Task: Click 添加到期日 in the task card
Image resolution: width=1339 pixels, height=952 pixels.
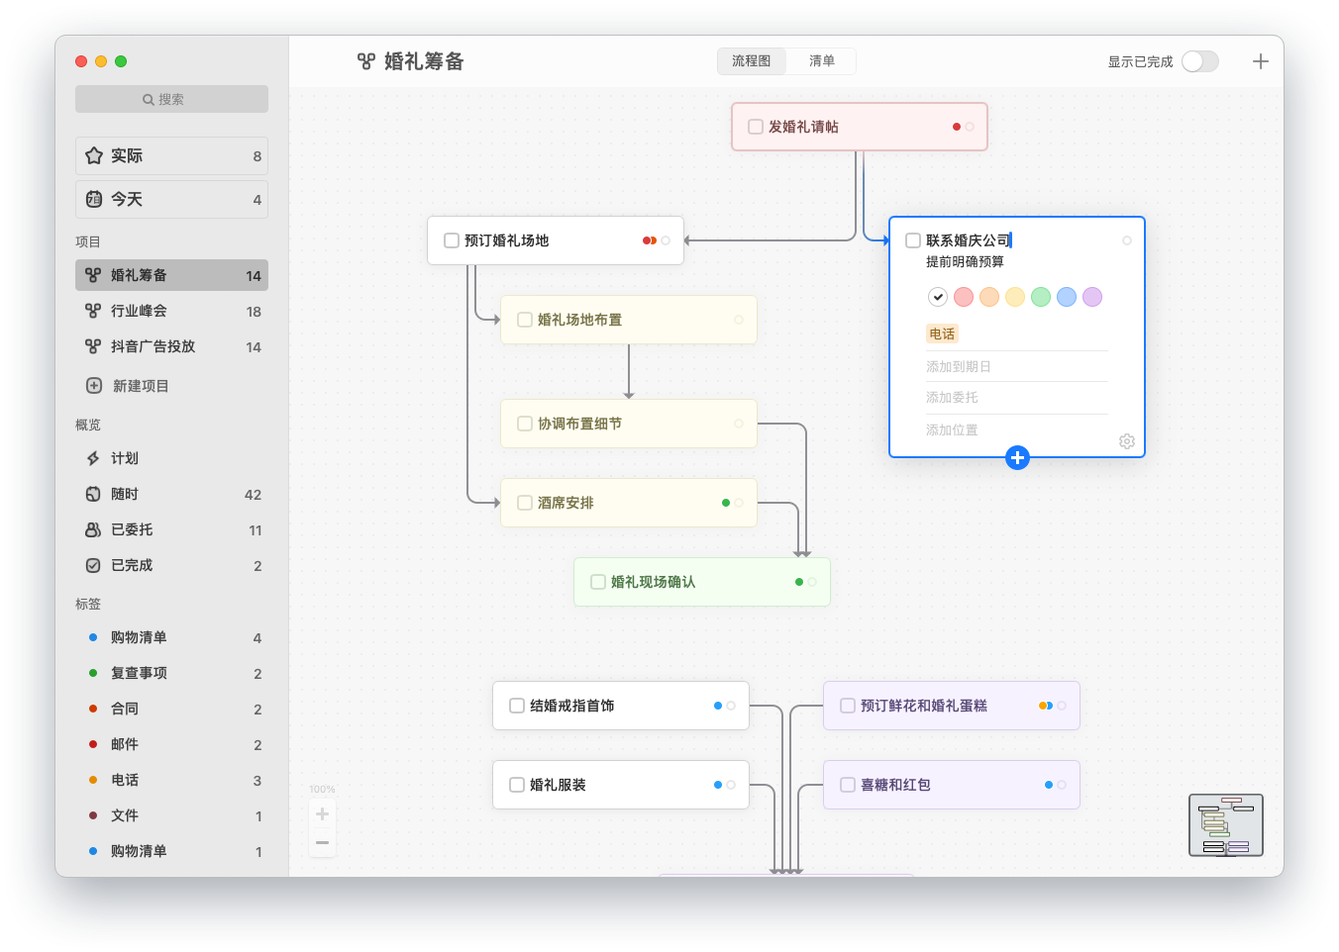Action: (x=959, y=366)
